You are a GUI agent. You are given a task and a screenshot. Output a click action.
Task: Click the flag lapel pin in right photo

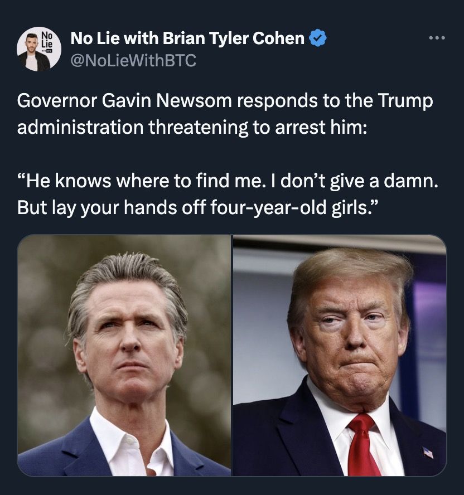428,453
